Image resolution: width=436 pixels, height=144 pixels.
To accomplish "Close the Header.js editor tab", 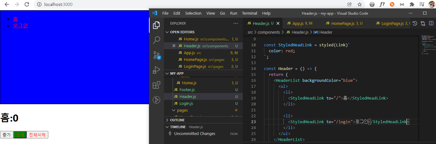I will point(278,23).
